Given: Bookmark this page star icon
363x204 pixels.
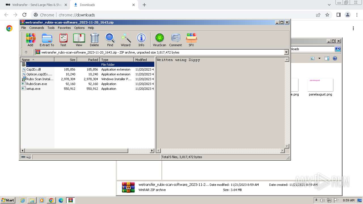Looking at the screenshot, I should pyautogui.click(x=327, y=15).
